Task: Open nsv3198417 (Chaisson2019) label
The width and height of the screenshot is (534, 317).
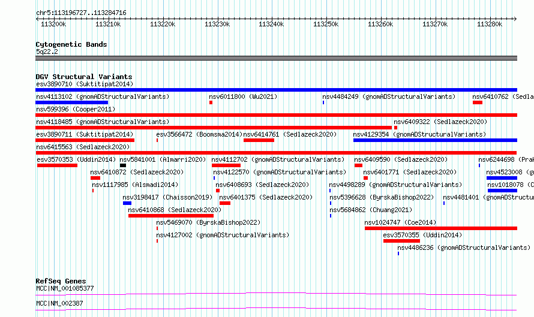Action: pyautogui.click(x=167, y=197)
